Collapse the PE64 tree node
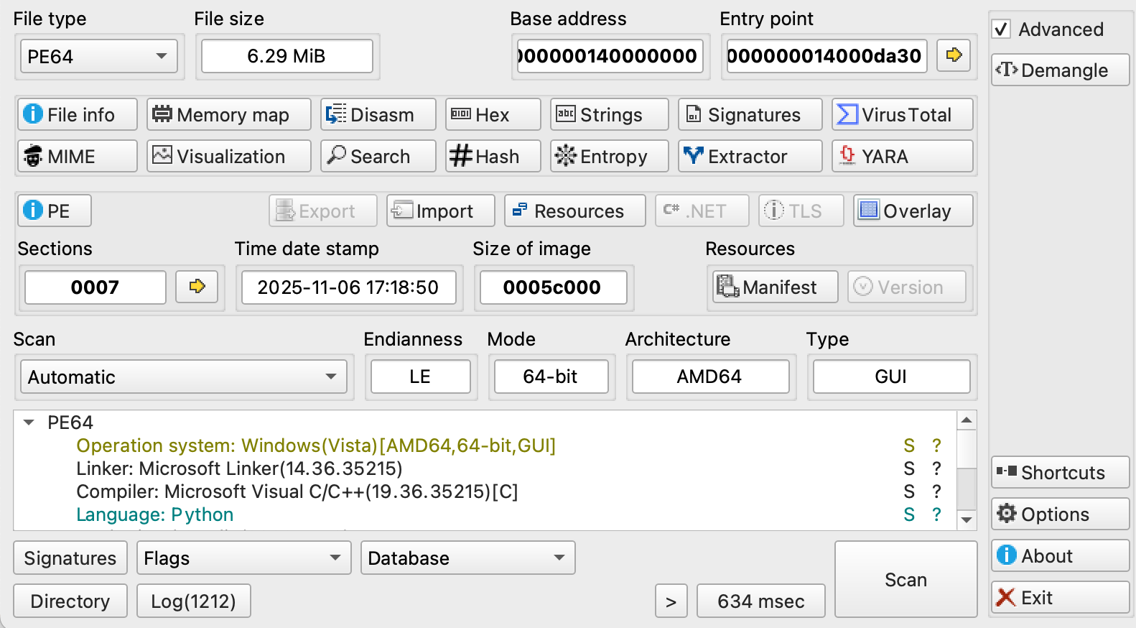Image resolution: width=1136 pixels, height=628 pixels. click(29, 422)
